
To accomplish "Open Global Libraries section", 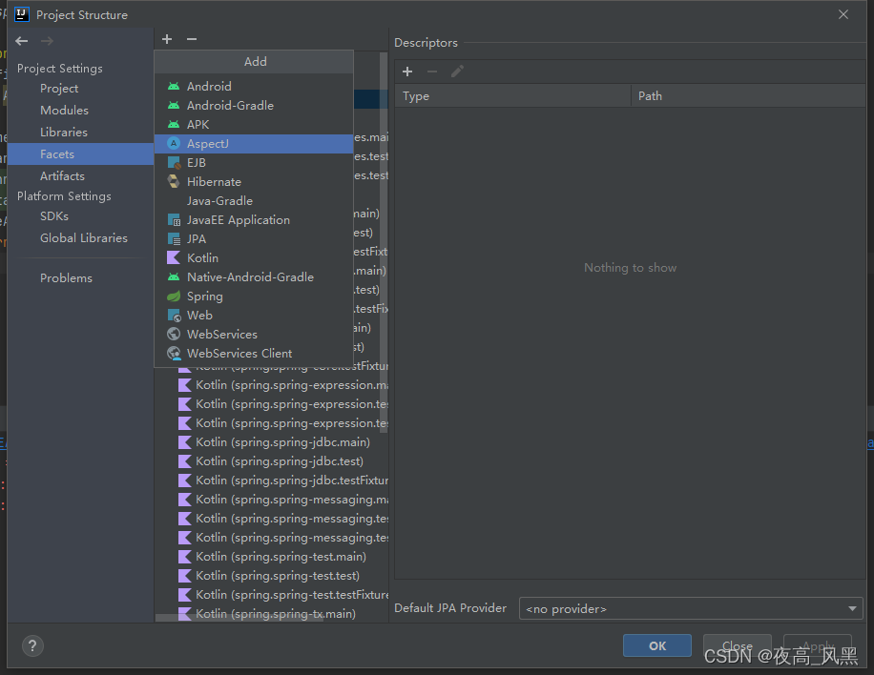I will [x=80, y=237].
